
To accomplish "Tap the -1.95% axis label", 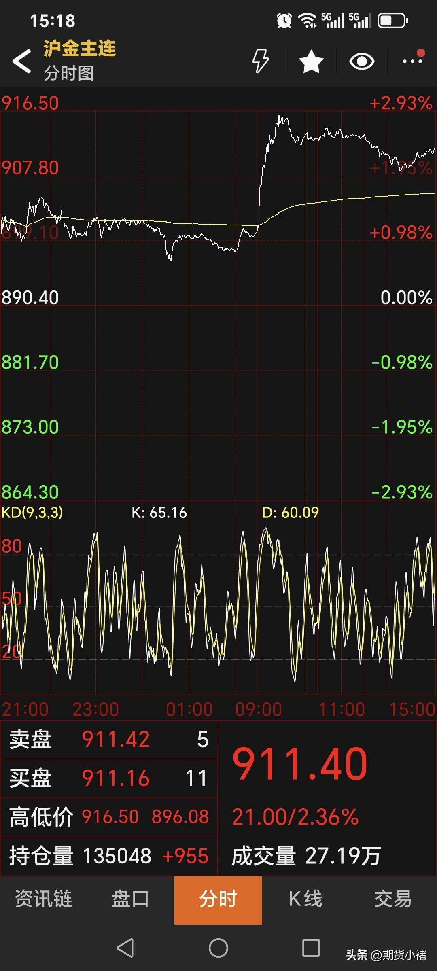I will tap(402, 427).
